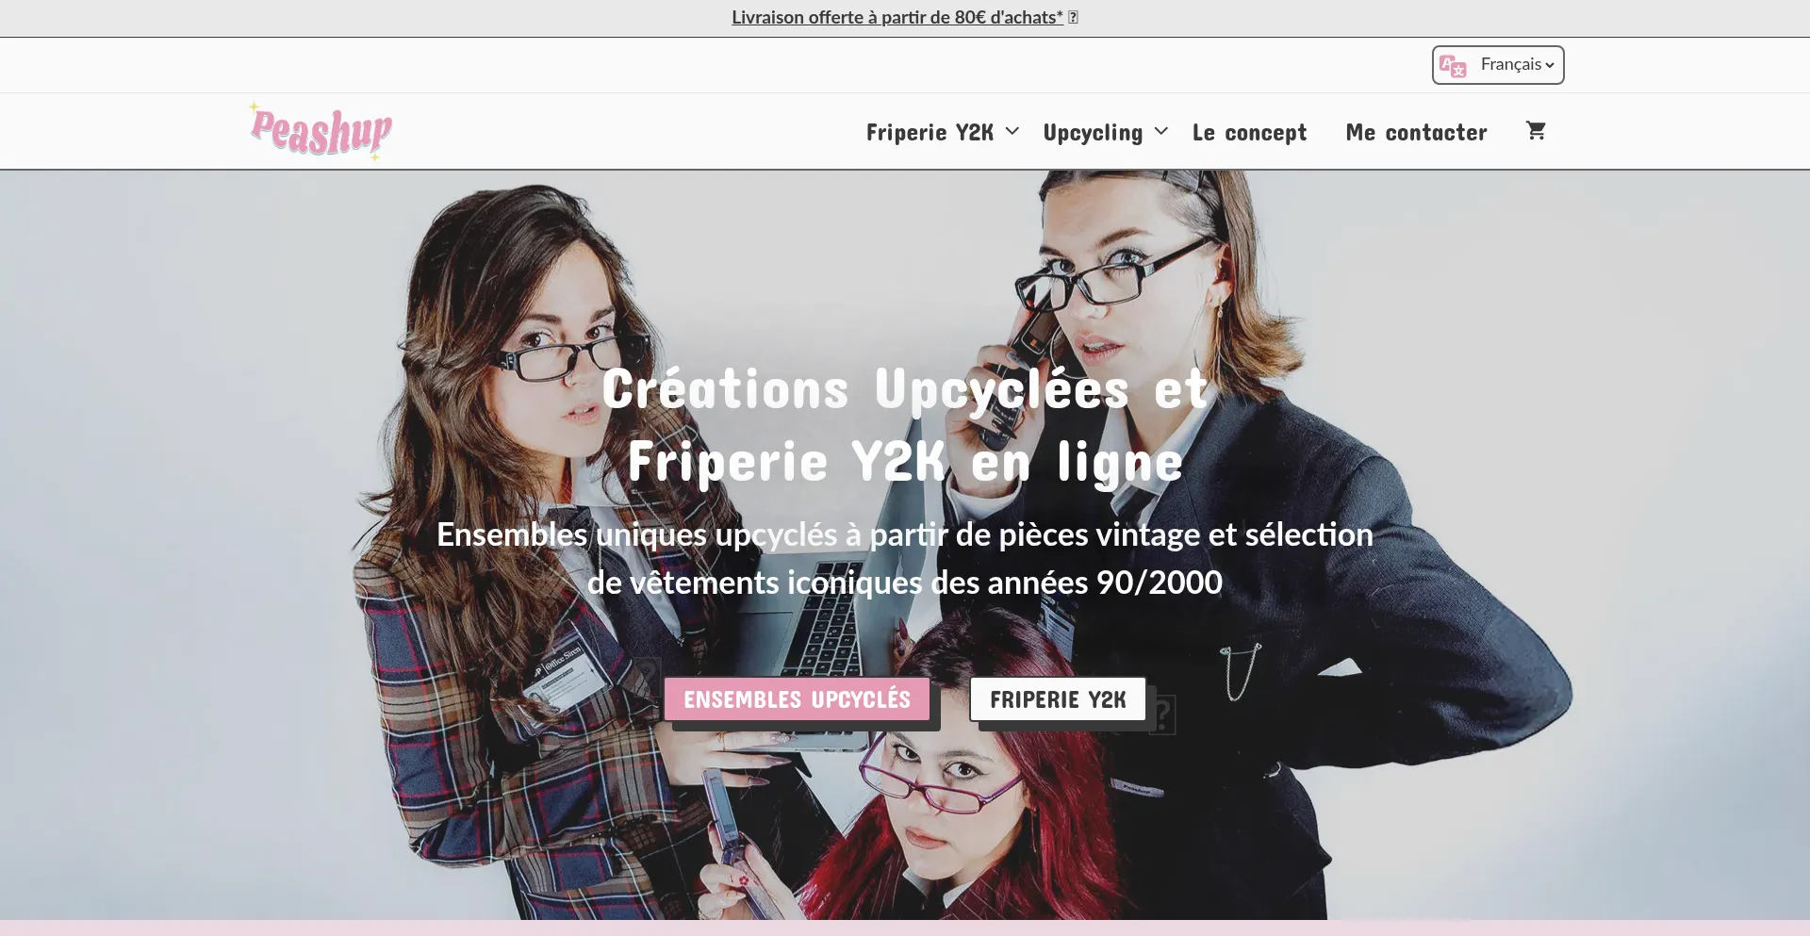Click the translate icon beside Français
Image resolution: width=1810 pixels, height=936 pixels.
tap(1453, 65)
